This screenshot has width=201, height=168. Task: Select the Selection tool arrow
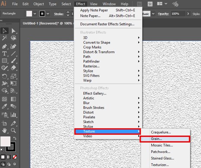coord(4,31)
